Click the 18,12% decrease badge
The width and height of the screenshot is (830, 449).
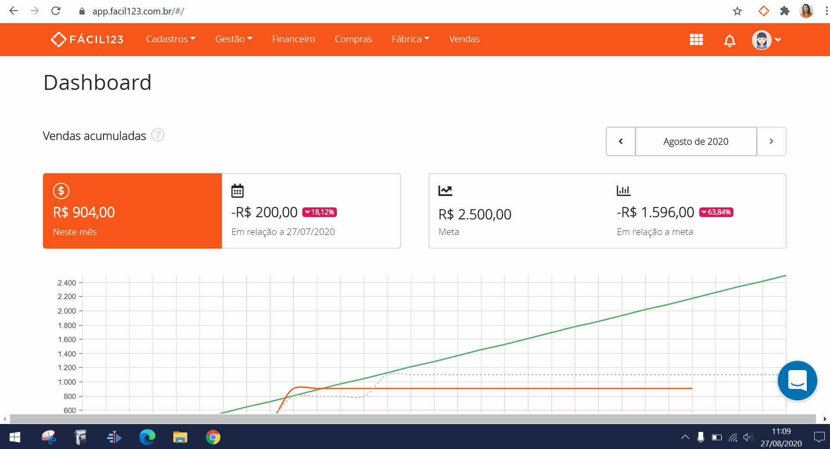pyautogui.click(x=319, y=212)
